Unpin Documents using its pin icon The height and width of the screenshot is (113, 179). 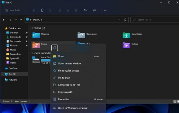point(27,41)
